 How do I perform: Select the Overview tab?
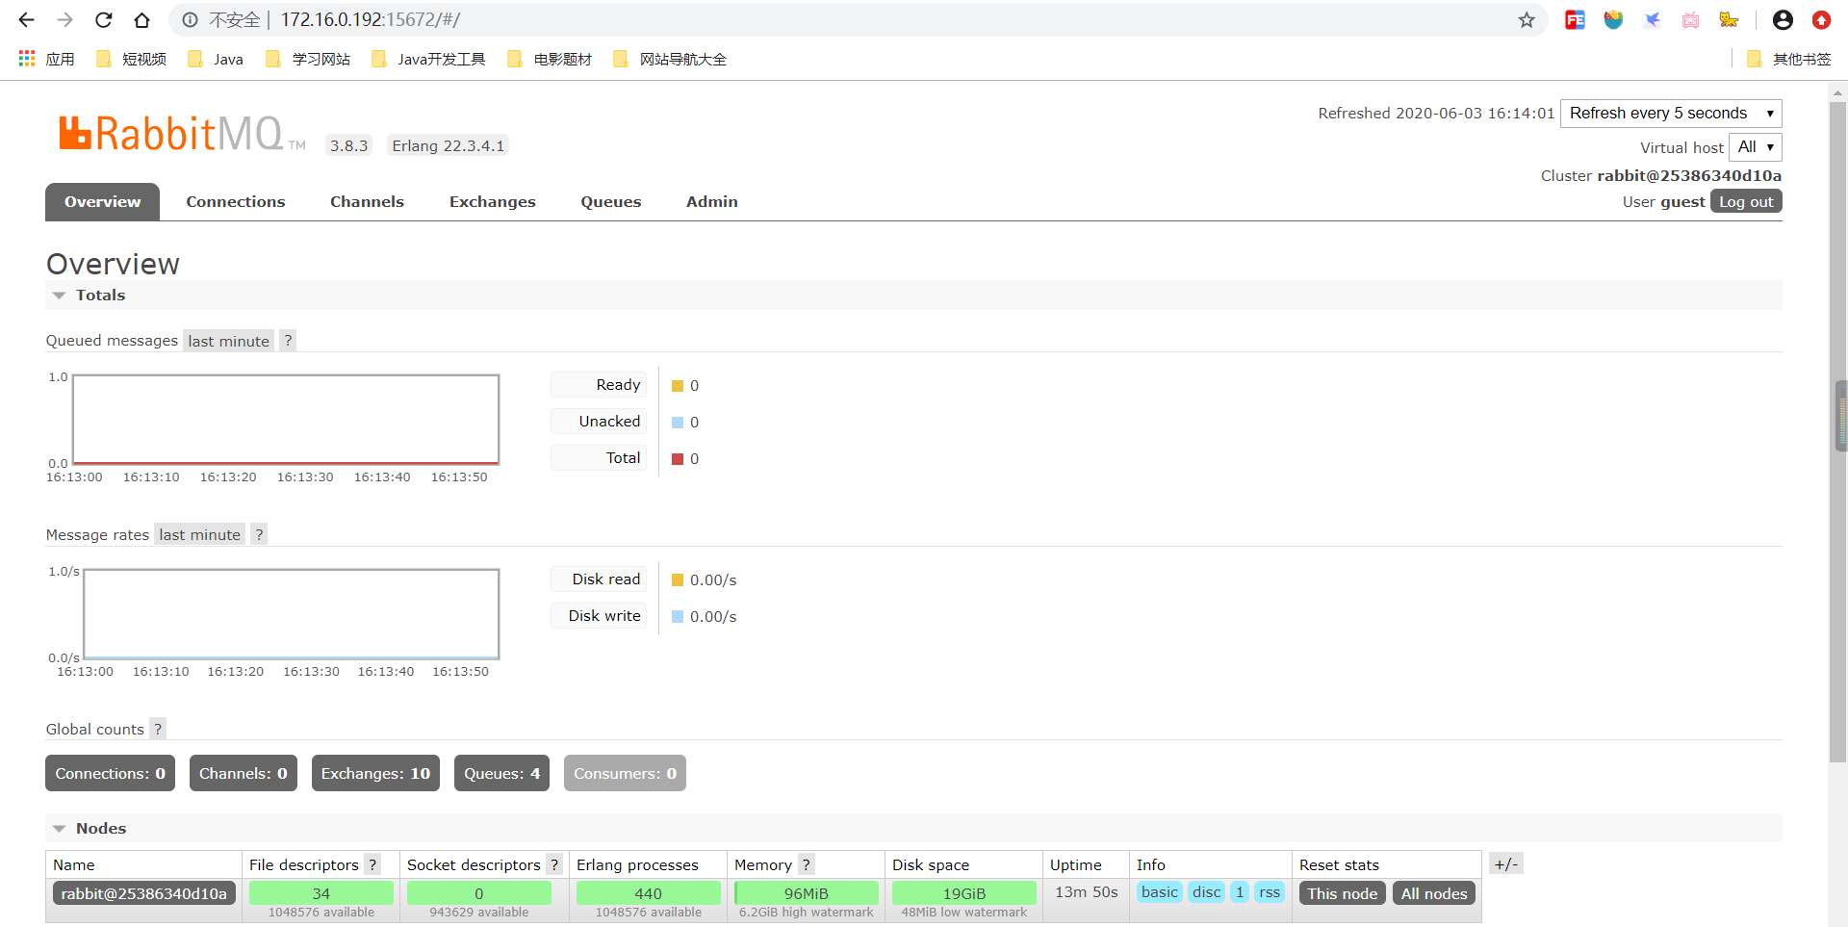pos(102,202)
